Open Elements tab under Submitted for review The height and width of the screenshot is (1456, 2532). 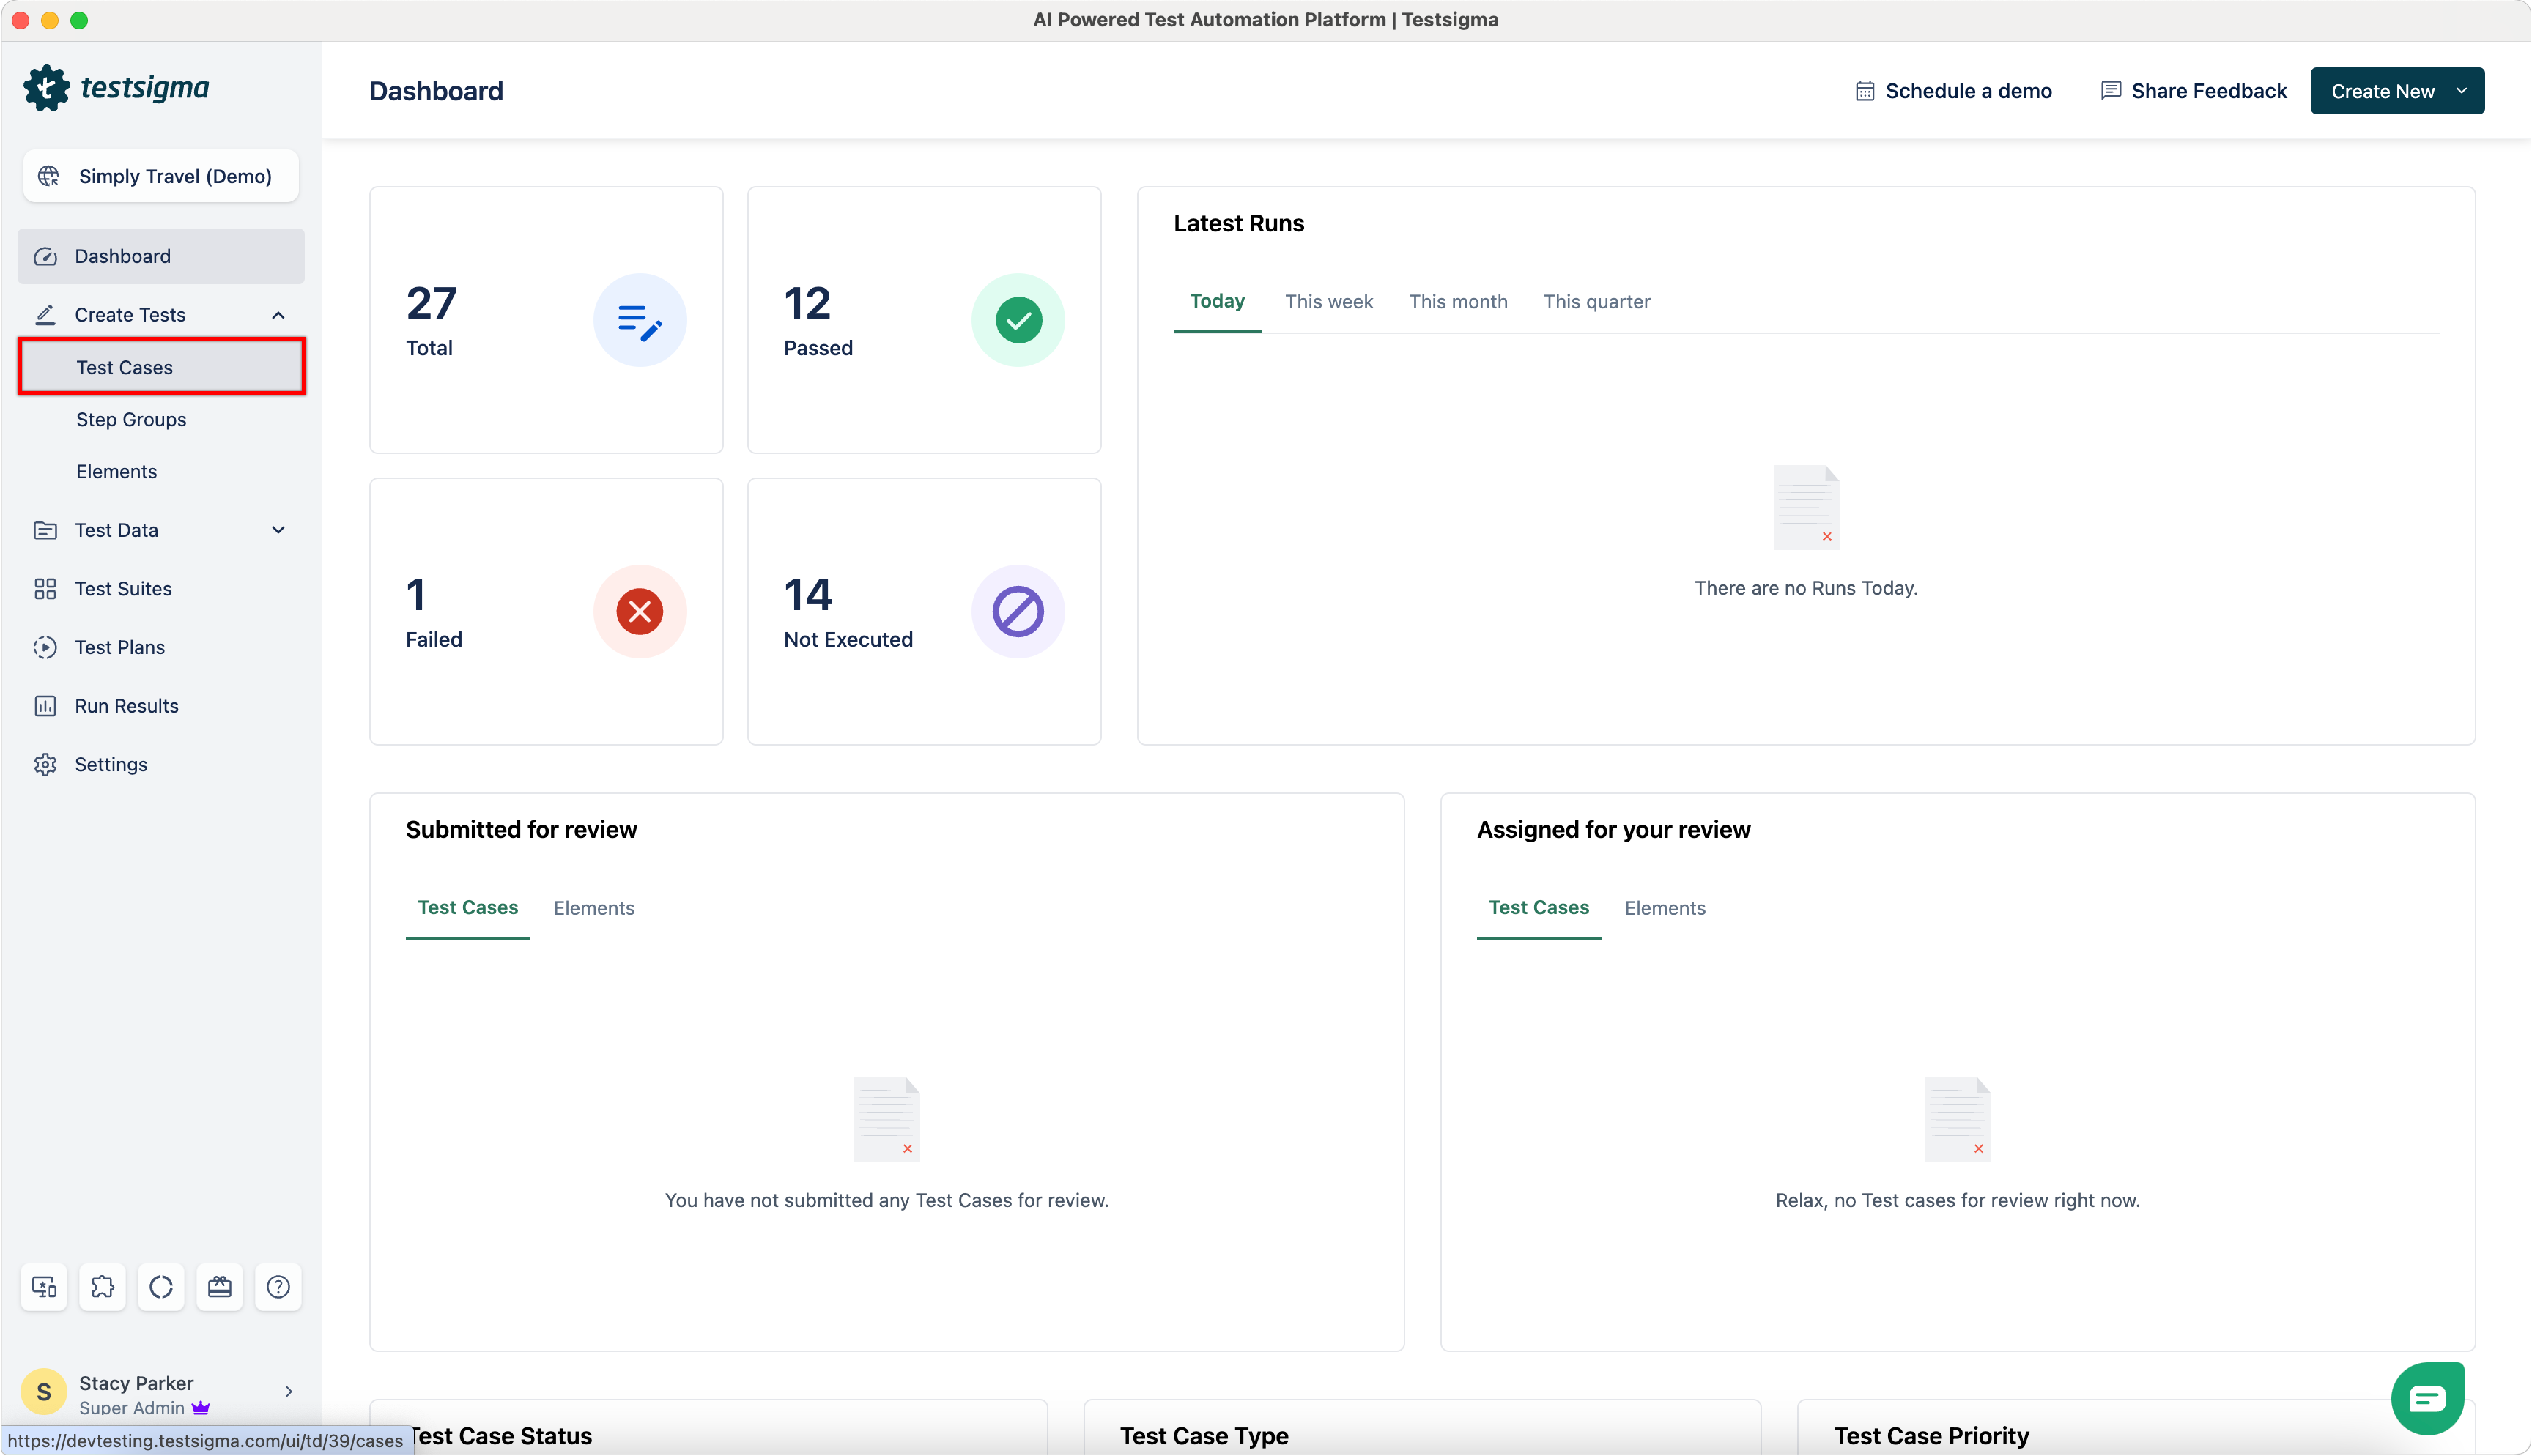pos(594,908)
